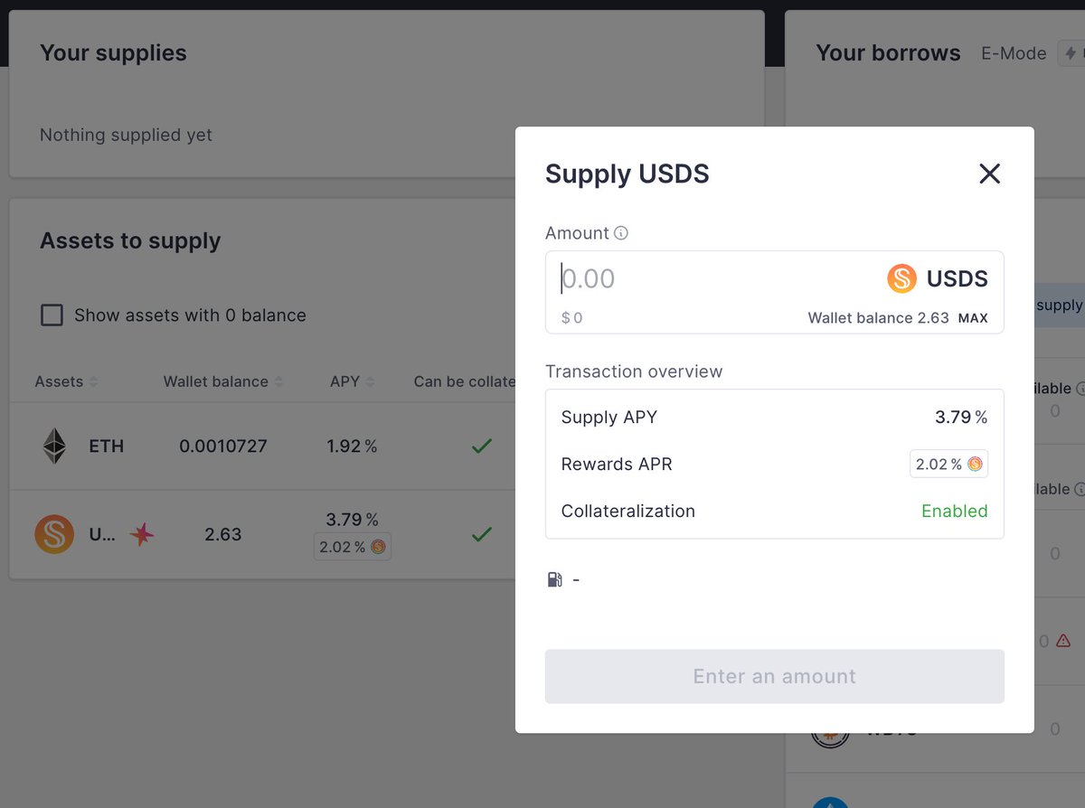The height and width of the screenshot is (808, 1085).
Task: Click the Amount info icon
Action: coord(621,233)
